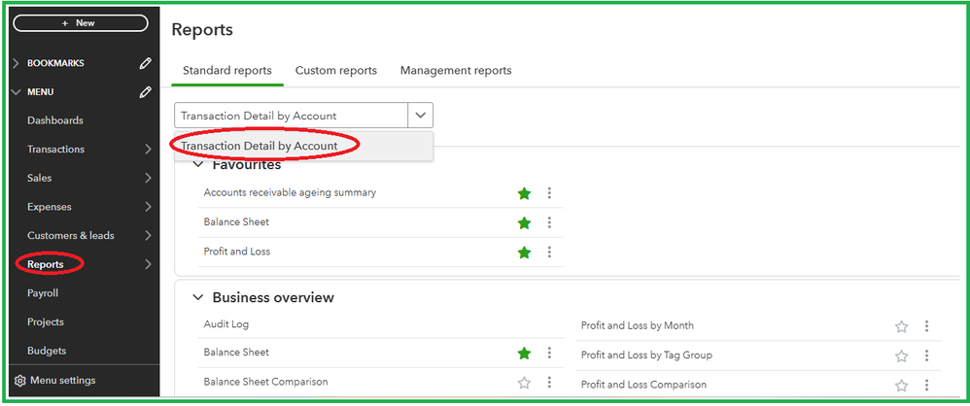This screenshot has width=970, height=406.
Task: Open the Audit Log report
Action: tap(225, 324)
